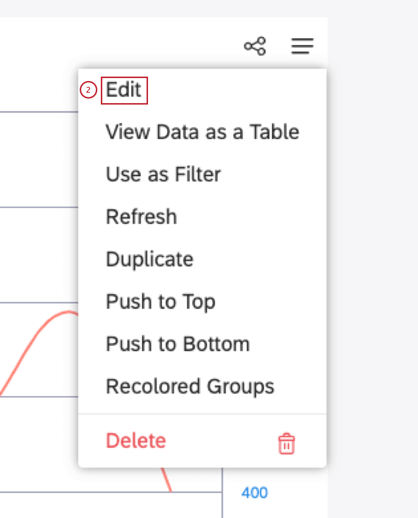Image resolution: width=418 pixels, height=518 pixels.
Task: Select the trash icon beside Delete
Action: [287, 443]
